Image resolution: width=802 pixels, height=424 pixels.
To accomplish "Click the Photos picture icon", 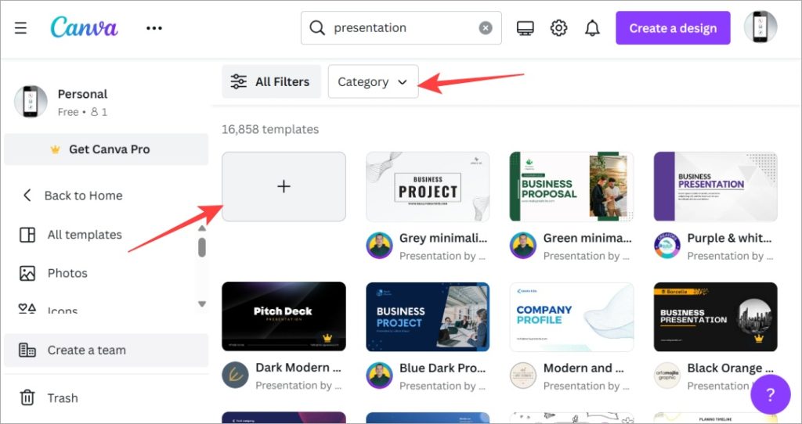I will click(x=27, y=273).
